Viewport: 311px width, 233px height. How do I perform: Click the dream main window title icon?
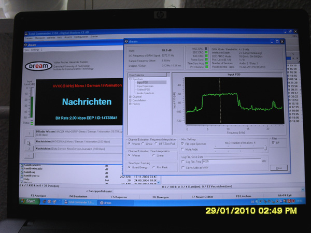25,45
